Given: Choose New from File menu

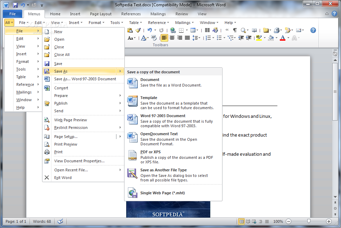Looking at the screenshot, I should coord(83,32).
